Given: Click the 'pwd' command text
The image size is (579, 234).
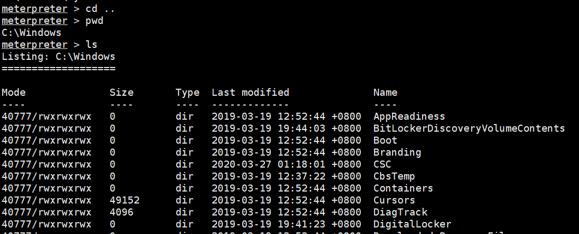Looking at the screenshot, I should click(94, 21).
